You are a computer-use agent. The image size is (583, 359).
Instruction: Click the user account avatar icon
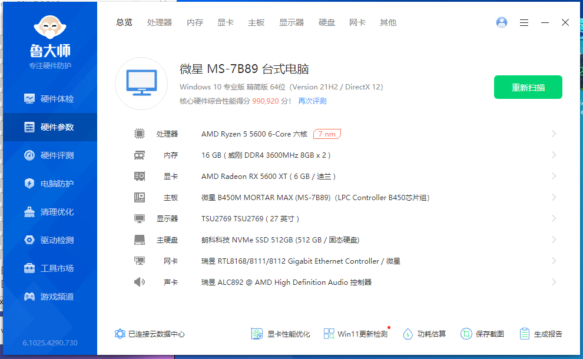pyautogui.click(x=502, y=22)
